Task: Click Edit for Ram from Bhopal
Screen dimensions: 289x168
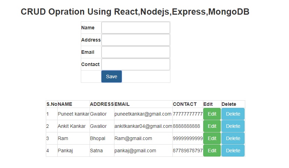Action: 212,138
